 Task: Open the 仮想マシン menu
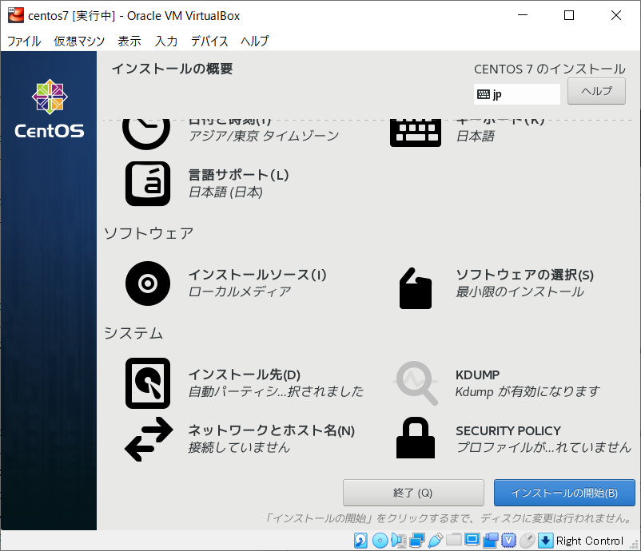pyautogui.click(x=78, y=41)
